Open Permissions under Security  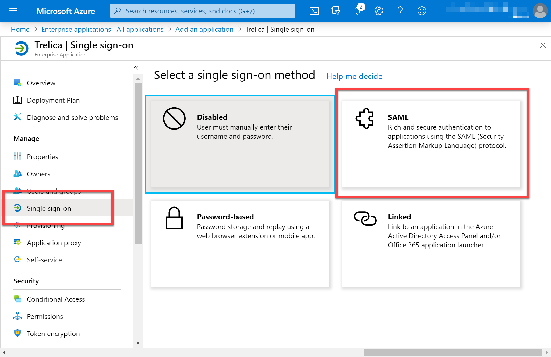point(45,316)
